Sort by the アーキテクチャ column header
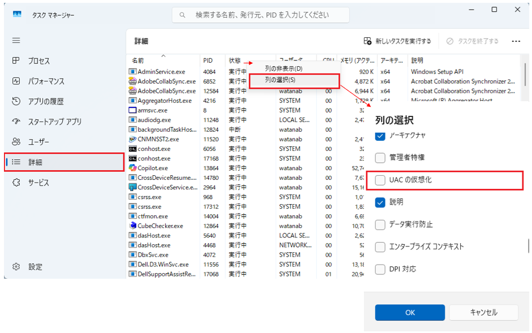This screenshot has width=532, height=333. tap(392, 60)
